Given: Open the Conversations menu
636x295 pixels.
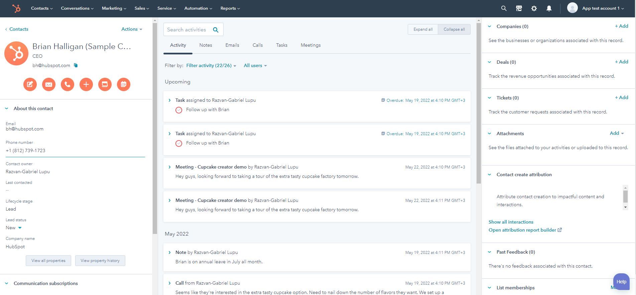Looking at the screenshot, I should pos(77,8).
